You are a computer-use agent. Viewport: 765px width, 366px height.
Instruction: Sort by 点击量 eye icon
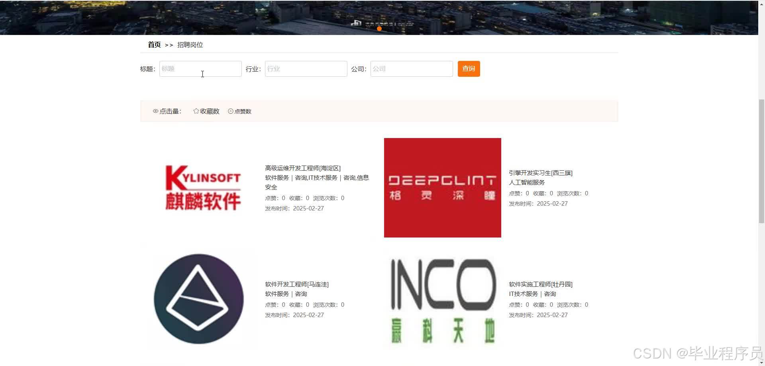(155, 111)
